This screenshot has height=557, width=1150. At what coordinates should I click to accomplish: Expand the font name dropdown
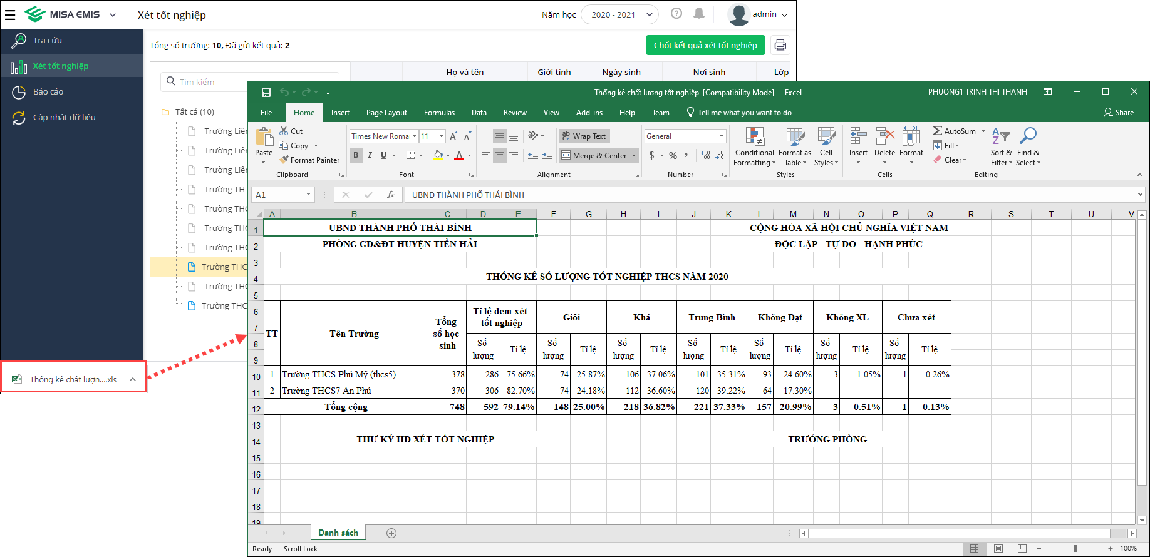click(414, 136)
